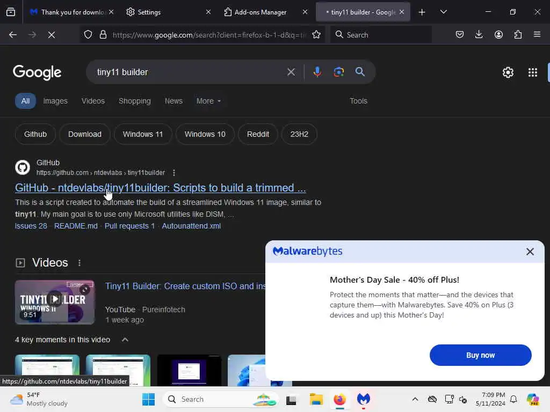Collapse key moments in this video

125,340
